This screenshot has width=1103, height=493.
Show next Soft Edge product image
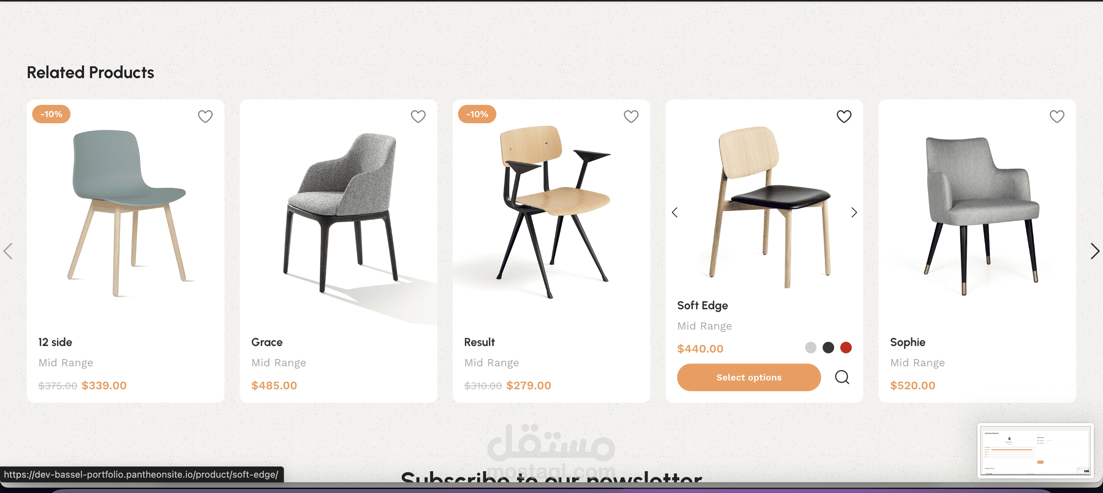click(854, 212)
